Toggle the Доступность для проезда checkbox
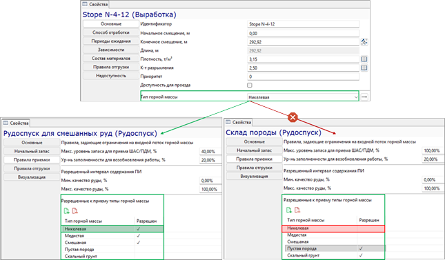This screenshot has width=445, height=260. (250, 85)
